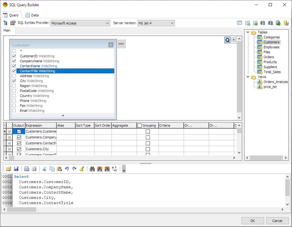
Task: Click the print icon in SQL editor toolbar
Action: tap(27, 169)
